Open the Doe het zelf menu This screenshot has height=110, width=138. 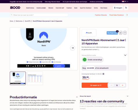[x=60, y=8]
